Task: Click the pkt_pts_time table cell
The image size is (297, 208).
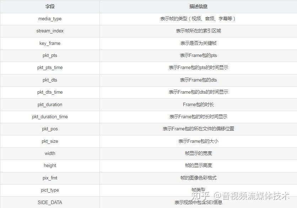Action: 50,68
